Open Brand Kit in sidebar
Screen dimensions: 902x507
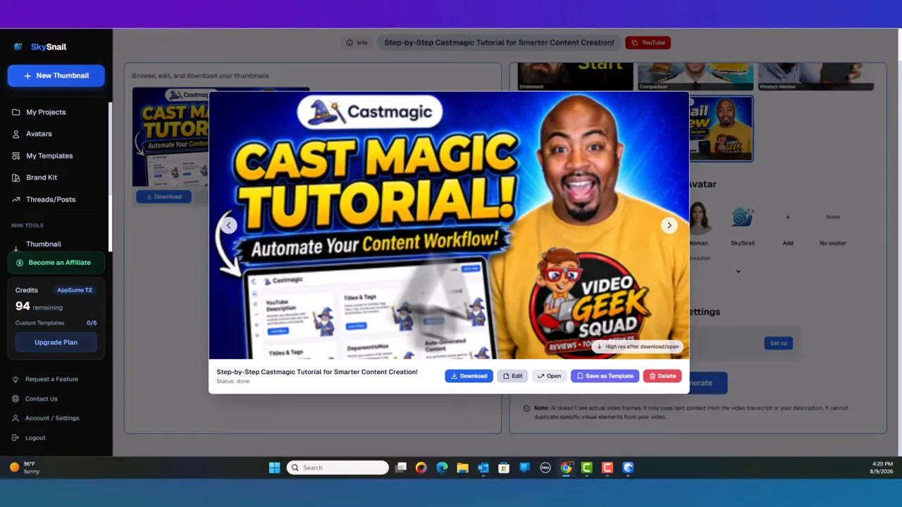[42, 177]
